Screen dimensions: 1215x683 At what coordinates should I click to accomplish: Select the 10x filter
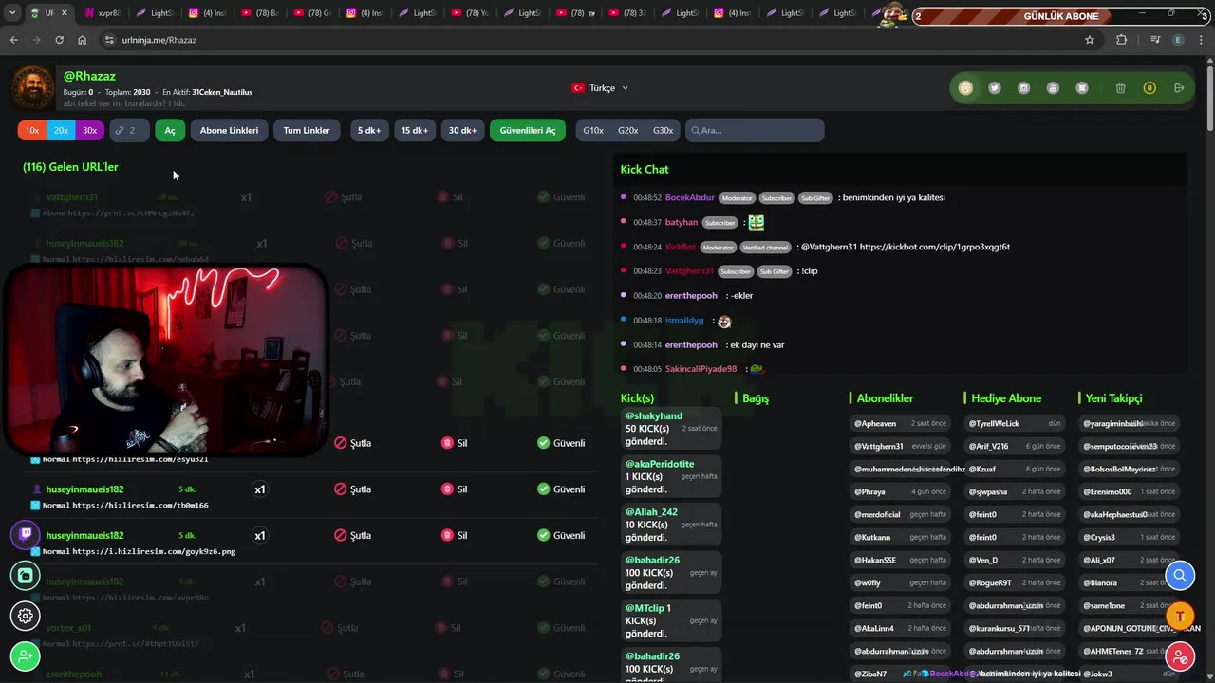[32, 130]
